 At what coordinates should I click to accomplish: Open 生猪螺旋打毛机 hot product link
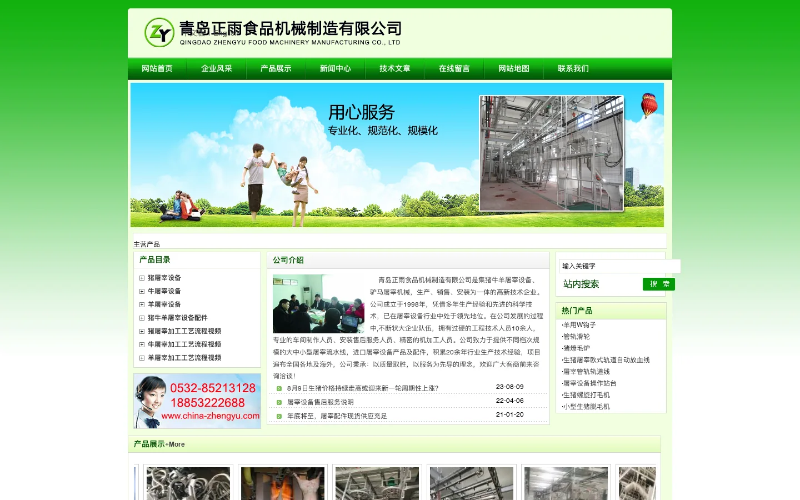(586, 395)
